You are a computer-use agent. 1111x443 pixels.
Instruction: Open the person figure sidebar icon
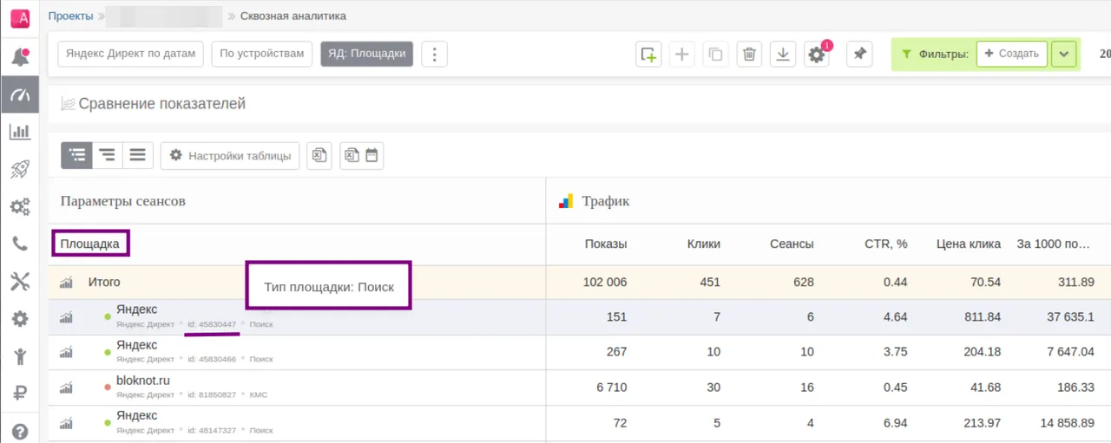[20, 355]
